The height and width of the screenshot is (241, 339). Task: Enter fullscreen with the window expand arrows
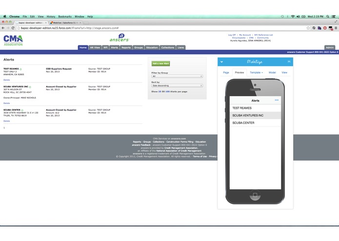pos(336,21)
